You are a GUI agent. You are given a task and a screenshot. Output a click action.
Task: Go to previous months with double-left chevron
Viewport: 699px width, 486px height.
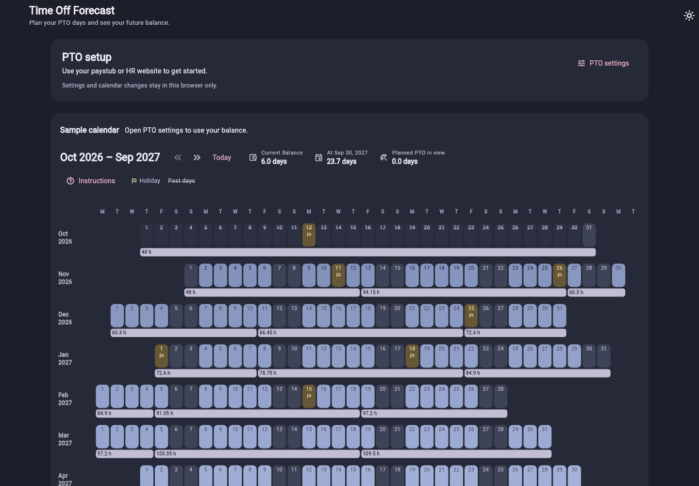pyautogui.click(x=178, y=157)
